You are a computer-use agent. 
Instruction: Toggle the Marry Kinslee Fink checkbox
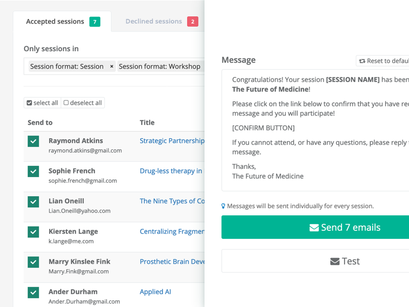coord(33,262)
